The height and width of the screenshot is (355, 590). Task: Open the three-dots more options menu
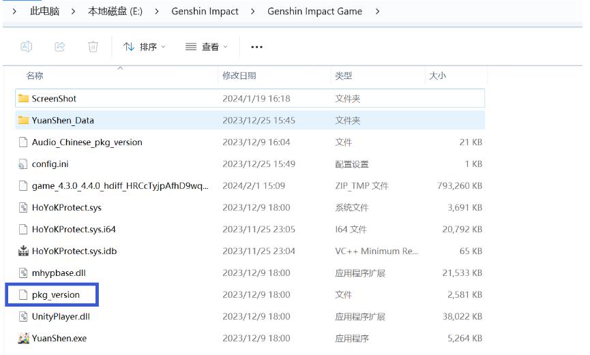pyautogui.click(x=256, y=47)
